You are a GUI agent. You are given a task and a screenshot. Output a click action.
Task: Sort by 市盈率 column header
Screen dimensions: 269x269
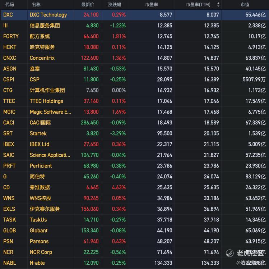[152, 4]
